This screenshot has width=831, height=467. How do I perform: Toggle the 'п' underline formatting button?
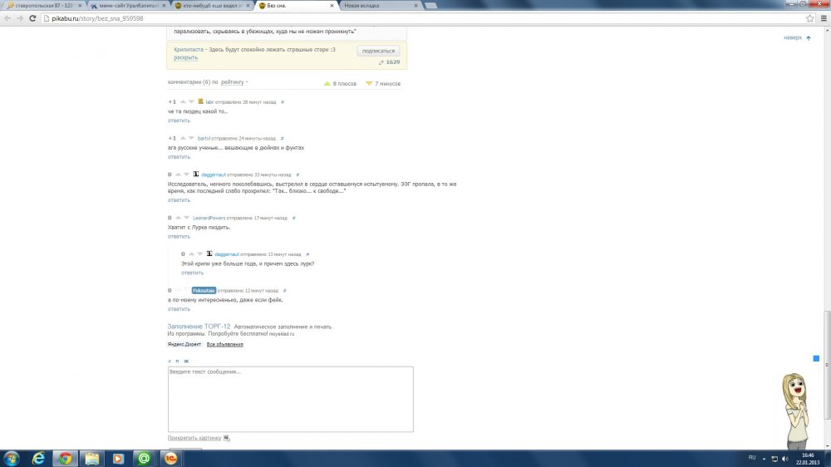pyautogui.click(x=177, y=361)
